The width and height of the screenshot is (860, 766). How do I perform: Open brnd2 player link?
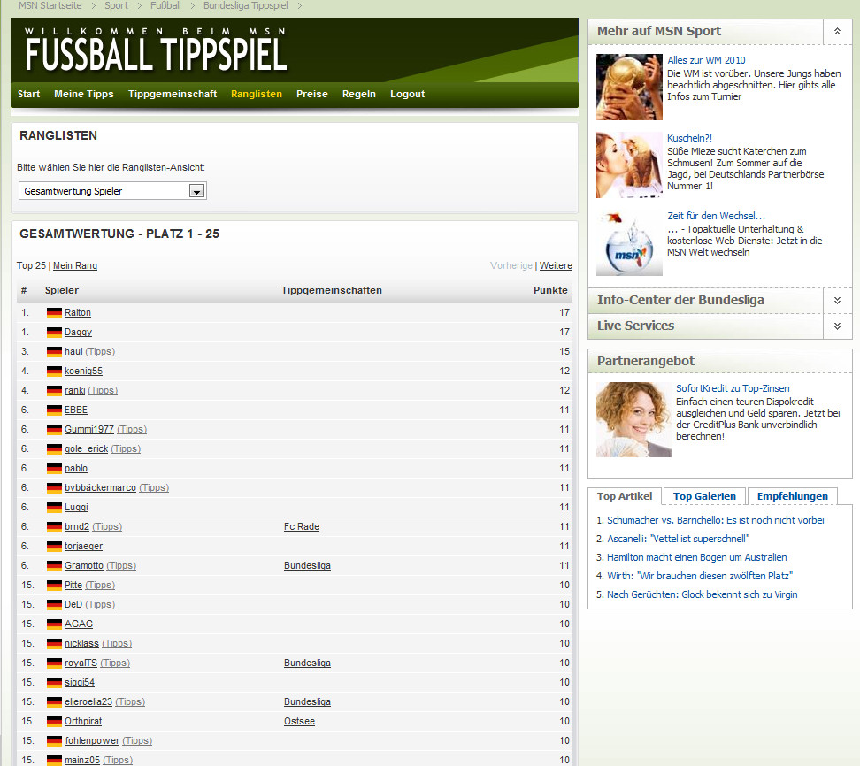click(77, 526)
